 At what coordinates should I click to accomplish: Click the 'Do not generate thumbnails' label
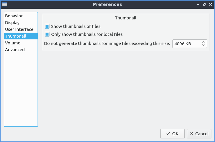coord(107,44)
